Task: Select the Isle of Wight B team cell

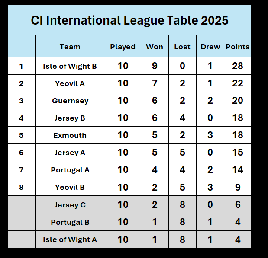Action: (70, 66)
